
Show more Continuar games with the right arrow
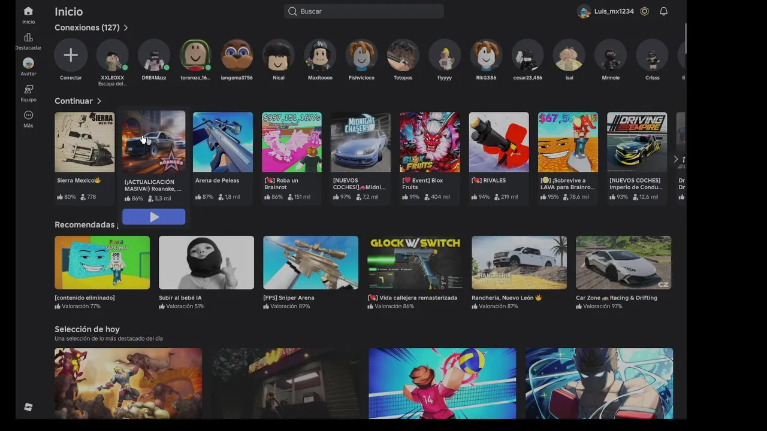pos(675,159)
